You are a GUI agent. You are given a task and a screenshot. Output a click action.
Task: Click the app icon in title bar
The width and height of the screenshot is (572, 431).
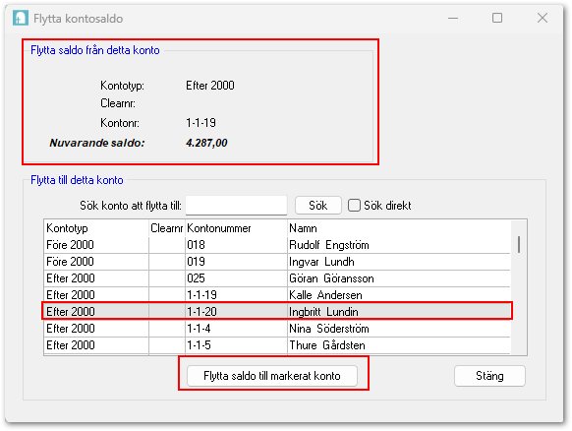21,18
